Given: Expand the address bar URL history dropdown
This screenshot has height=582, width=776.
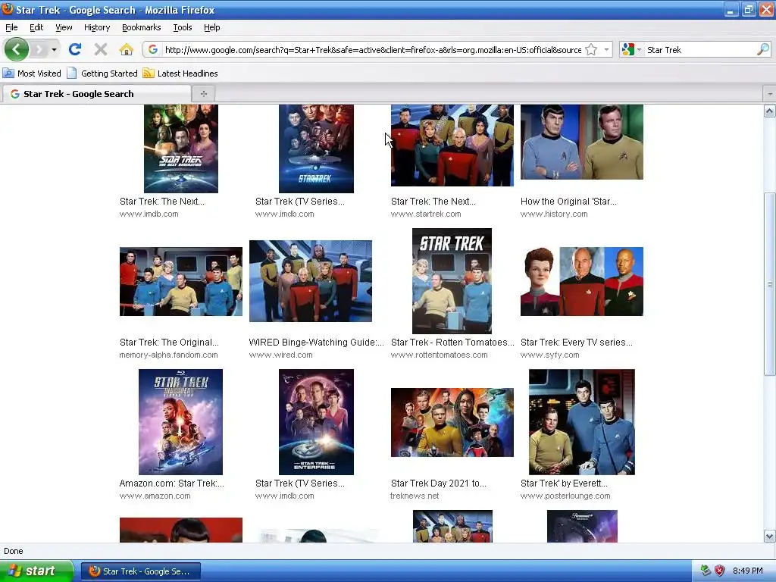Looking at the screenshot, I should click(x=606, y=49).
